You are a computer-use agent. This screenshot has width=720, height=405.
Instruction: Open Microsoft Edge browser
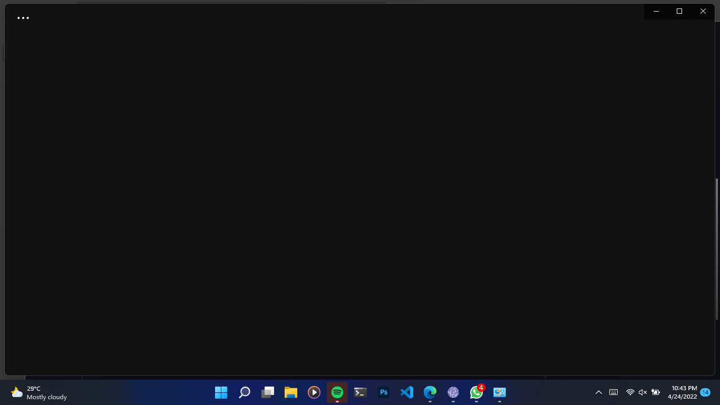pyautogui.click(x=430, y=392)
